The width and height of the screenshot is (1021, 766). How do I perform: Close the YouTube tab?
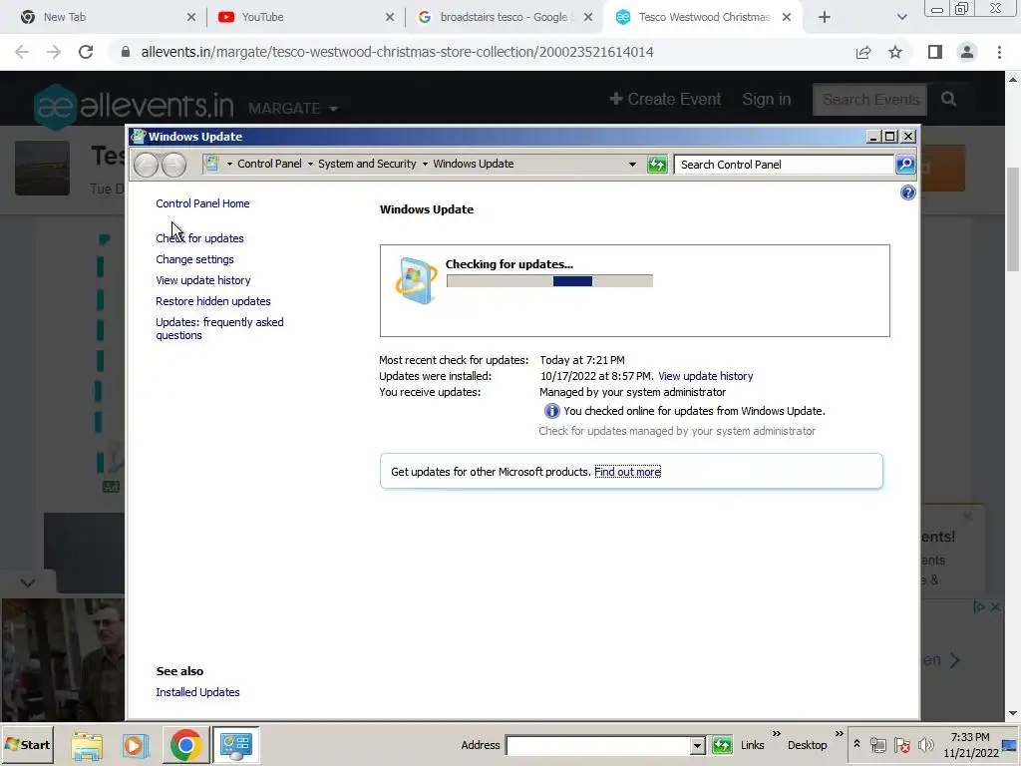click(390, 18)
